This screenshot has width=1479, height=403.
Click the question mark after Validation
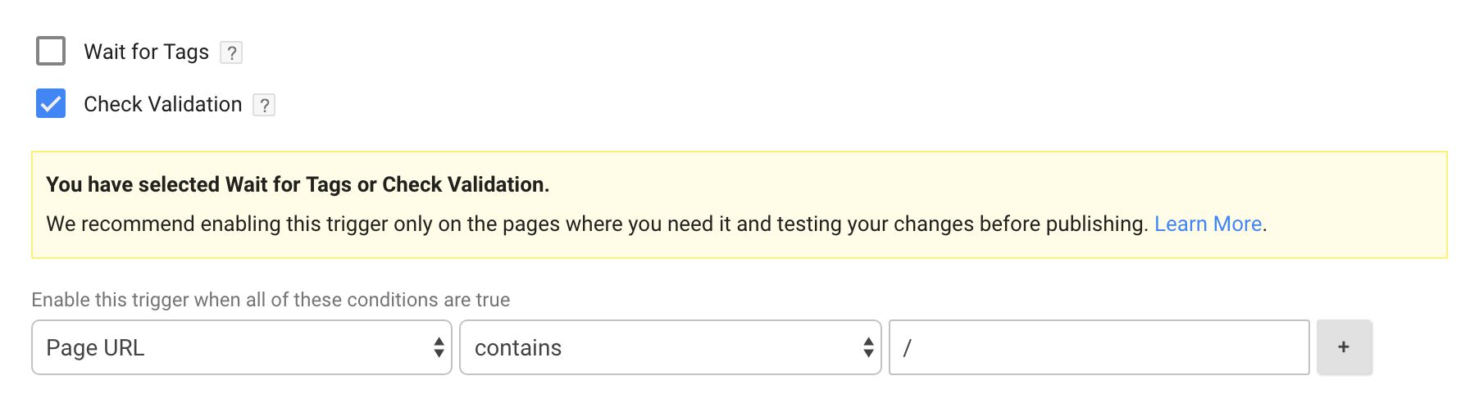(x=264, y=106)
